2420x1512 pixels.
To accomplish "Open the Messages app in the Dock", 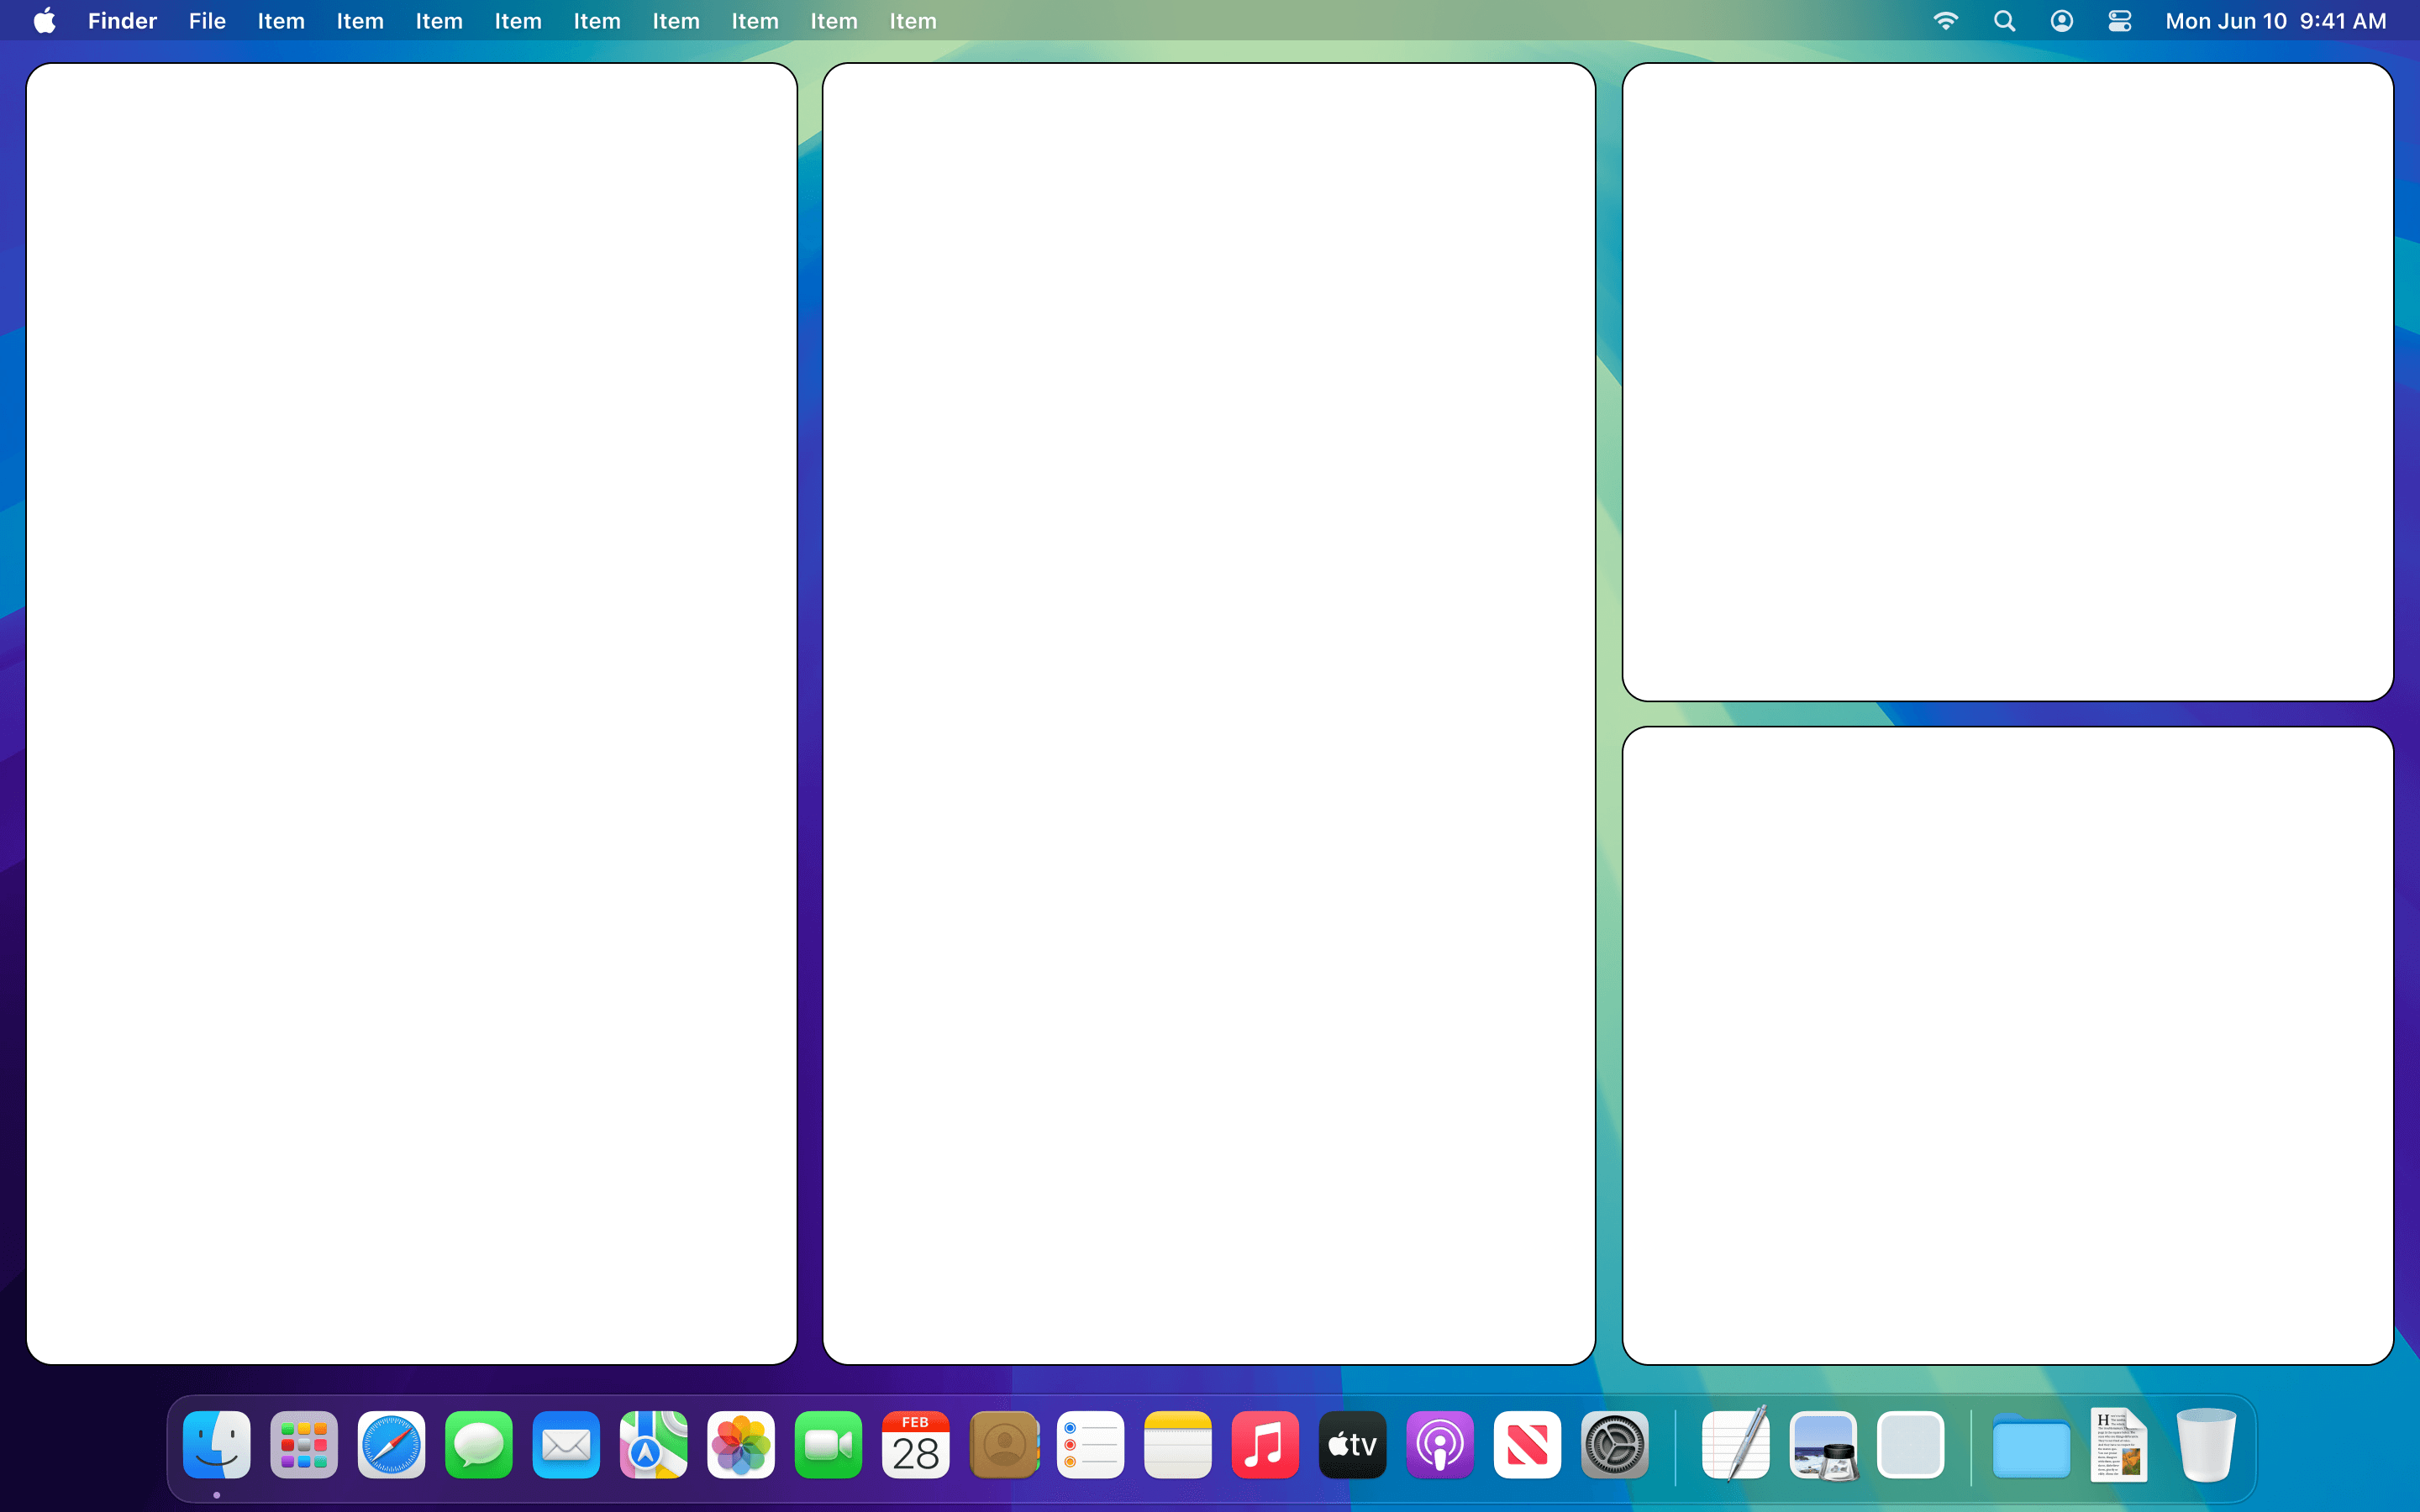I will 479,1444.
